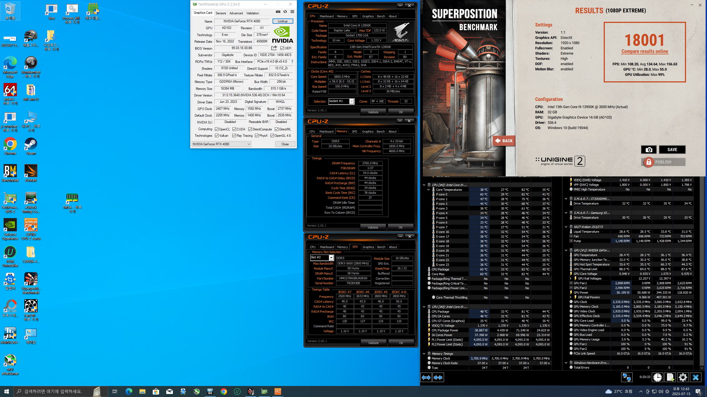
Task: Open Windows Start menu
Action: point(7,391)
